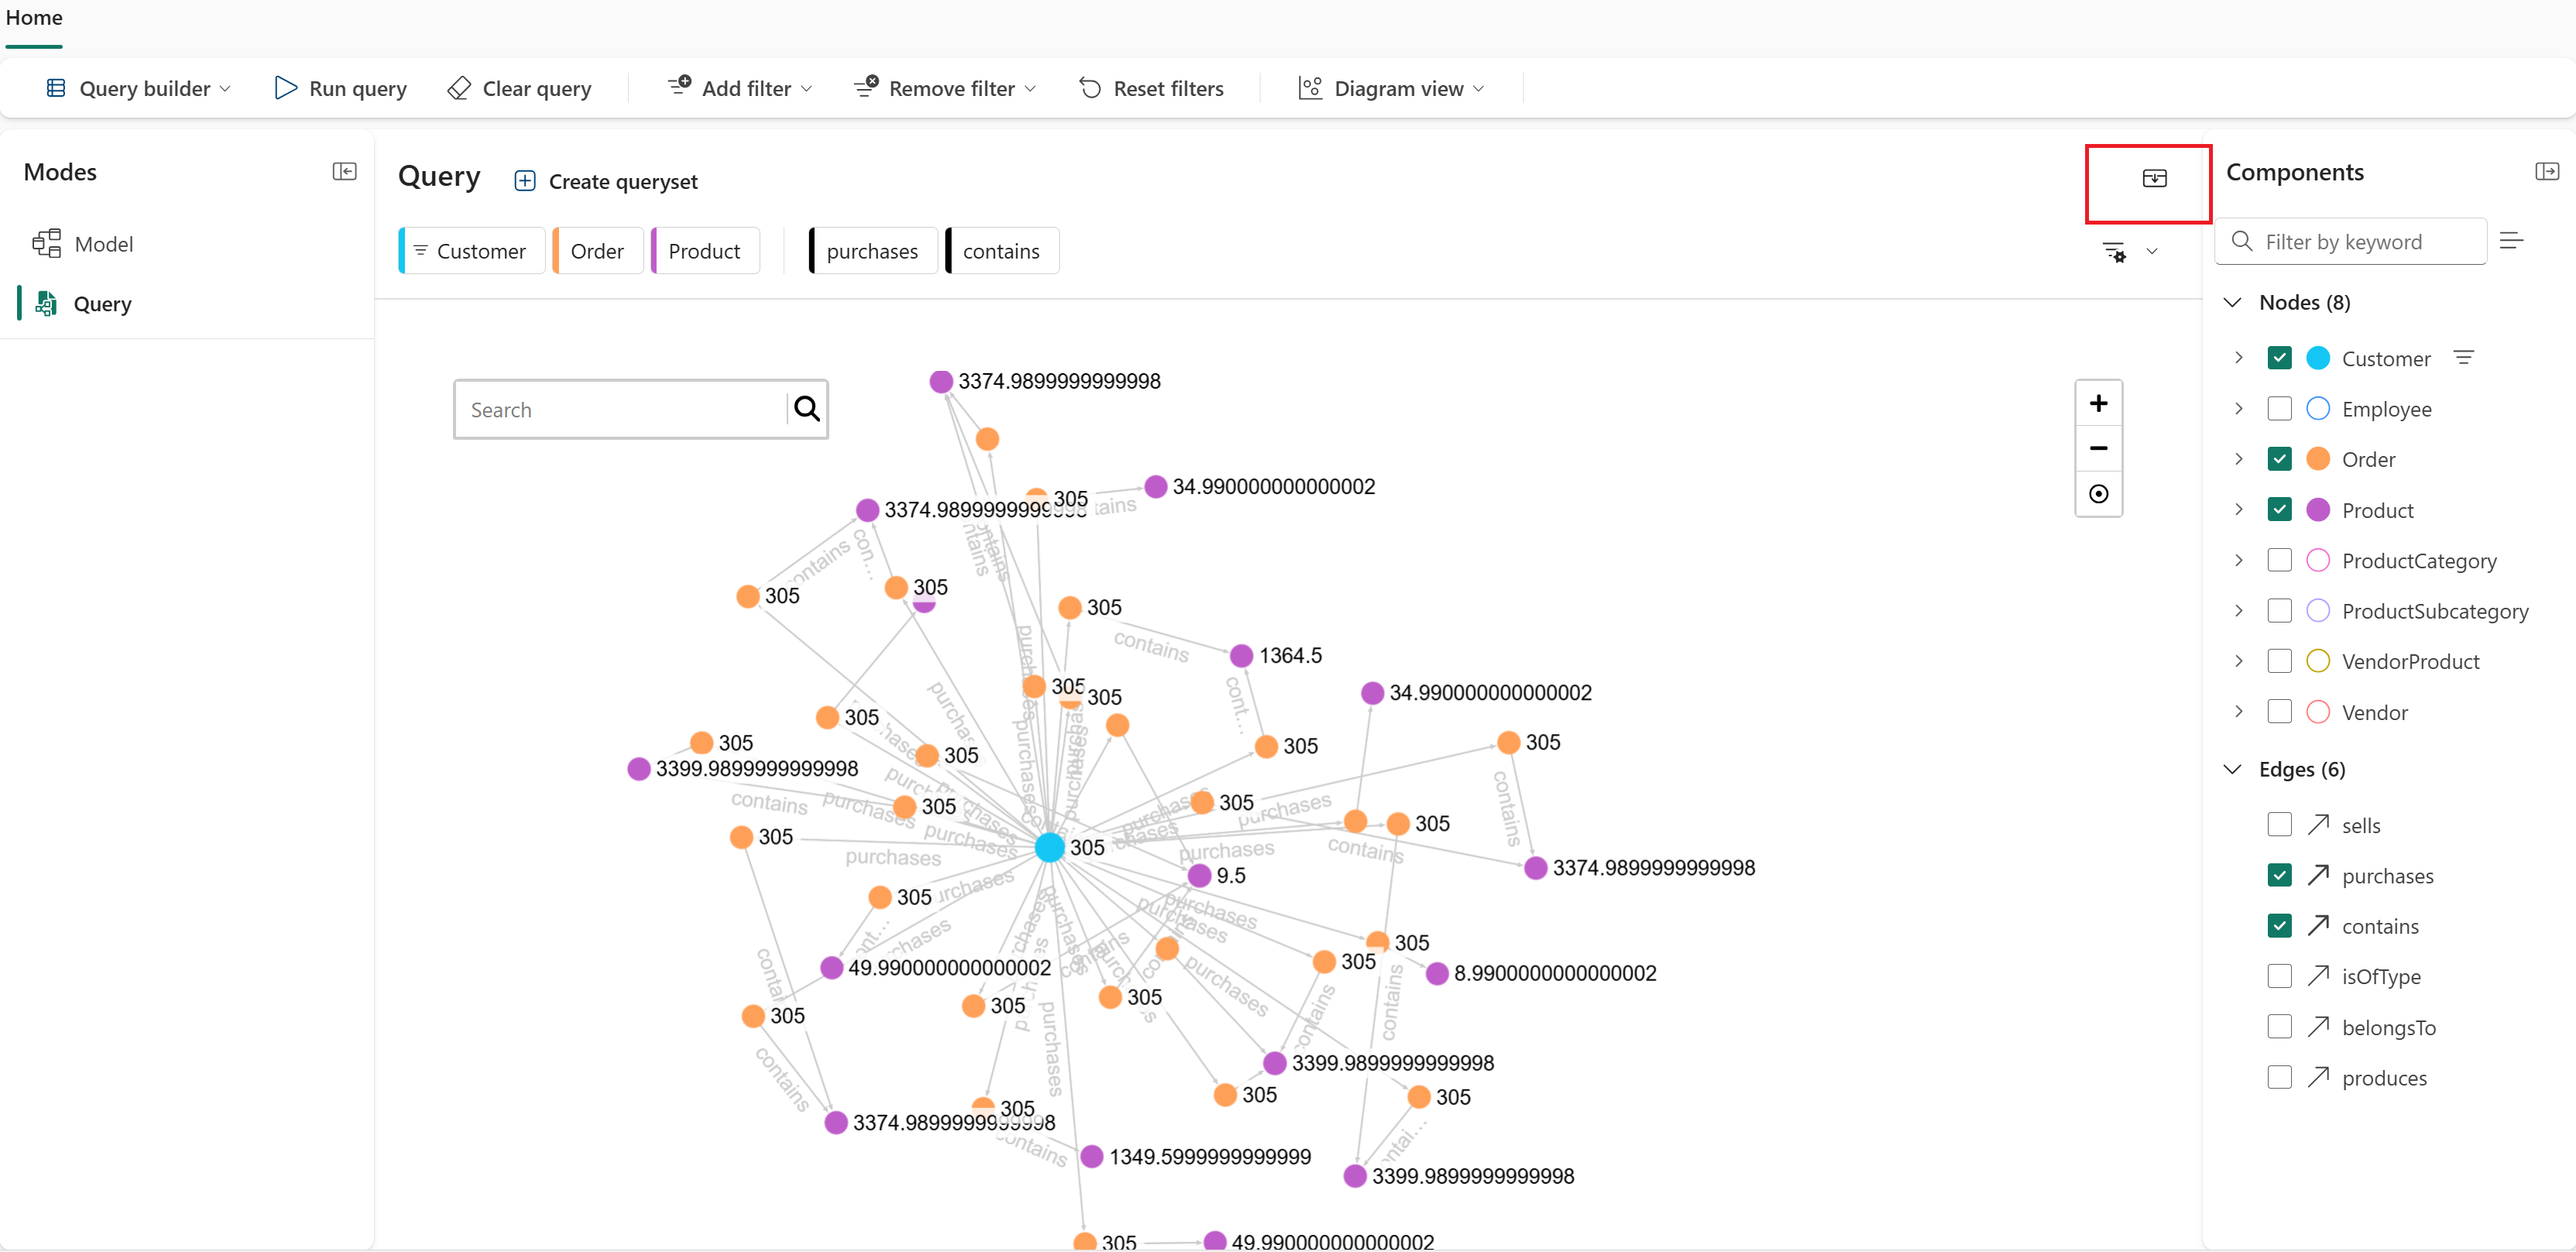Viewport: 2576px width, 1252px height.
Task: Click Create queryset
Action: tap(606, 182)
